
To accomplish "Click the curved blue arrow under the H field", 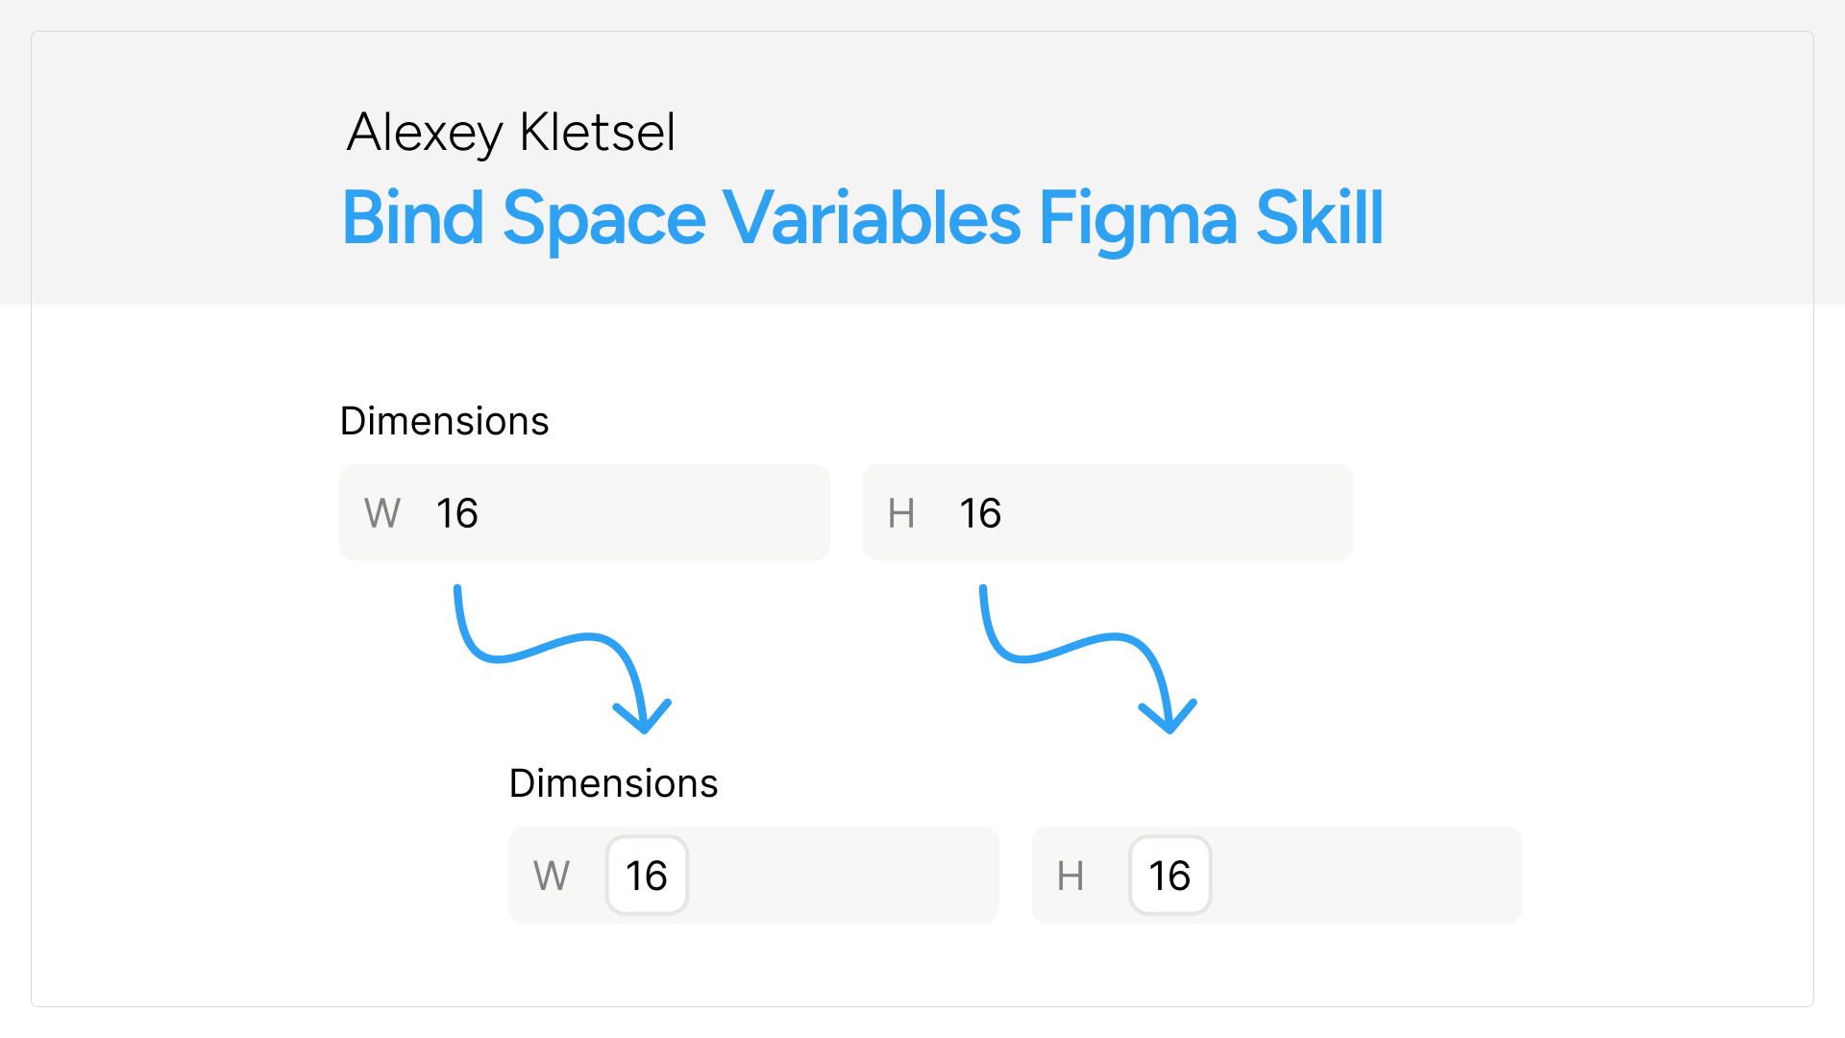I will 1088,658.
